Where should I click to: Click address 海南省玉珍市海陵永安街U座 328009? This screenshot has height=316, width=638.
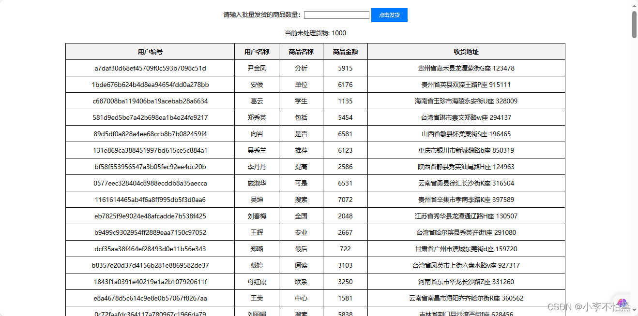[466, 101]
